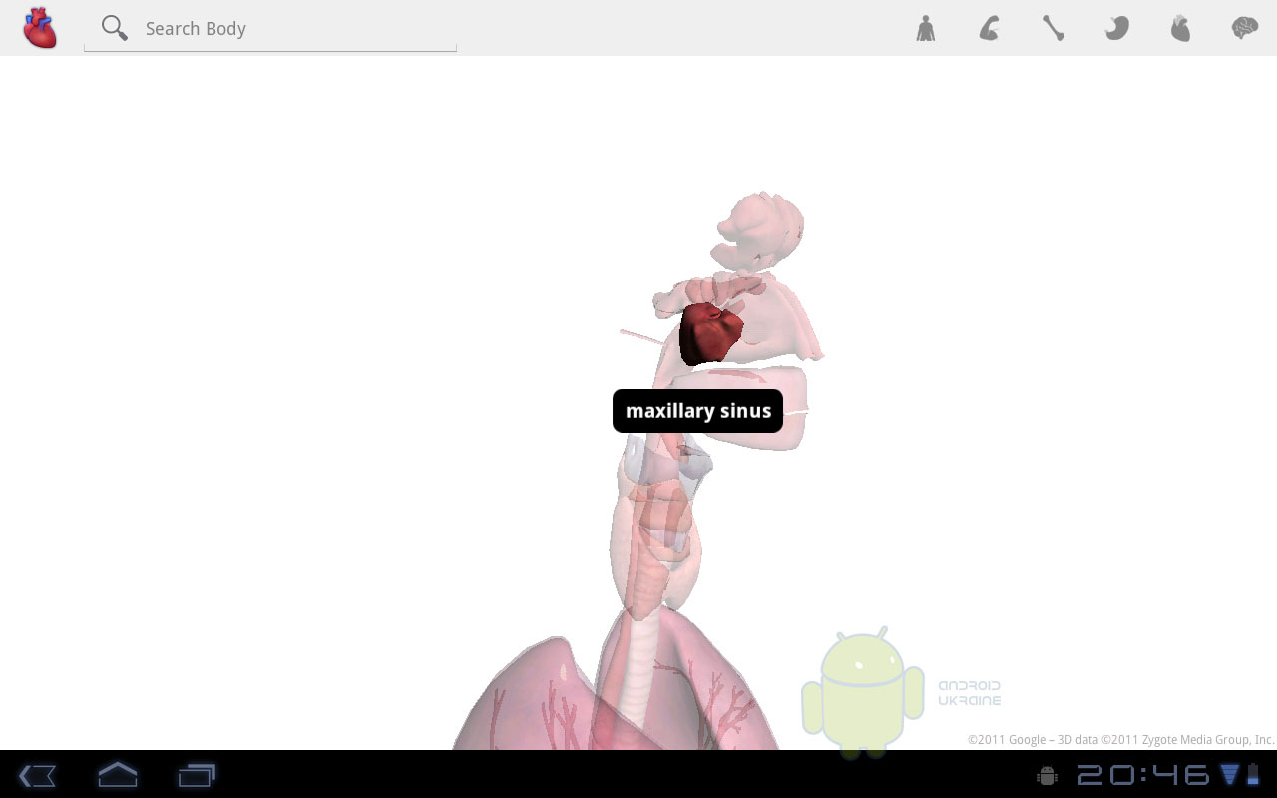This screenshot has height=798, width=1277.
Task: Open the Google Body heart app icon
Action: pos(40,27)
